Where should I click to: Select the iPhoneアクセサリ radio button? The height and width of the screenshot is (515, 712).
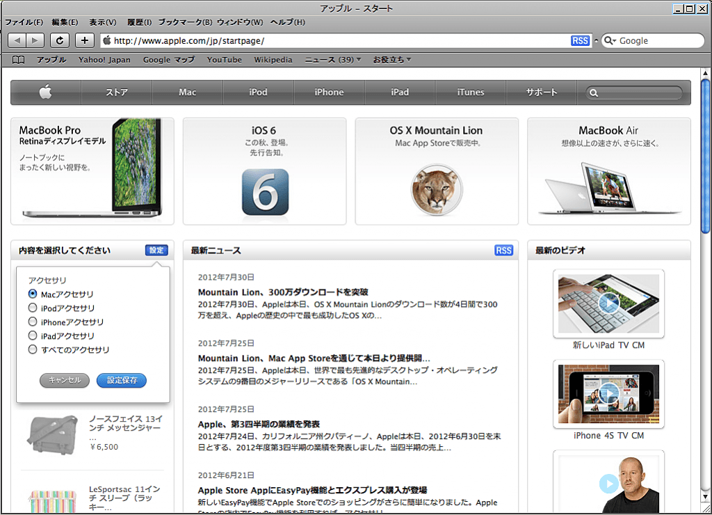(32, 322)
